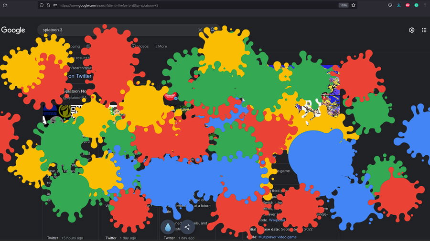This screenshot has width=430, height=241.
Task: Open Google settings gear icon
Action: click(x=412, y=30)
